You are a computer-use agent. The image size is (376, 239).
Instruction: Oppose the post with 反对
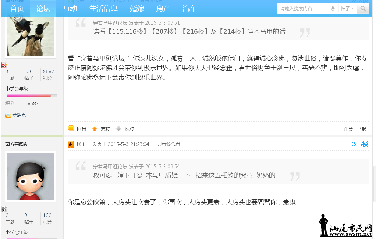130,129
